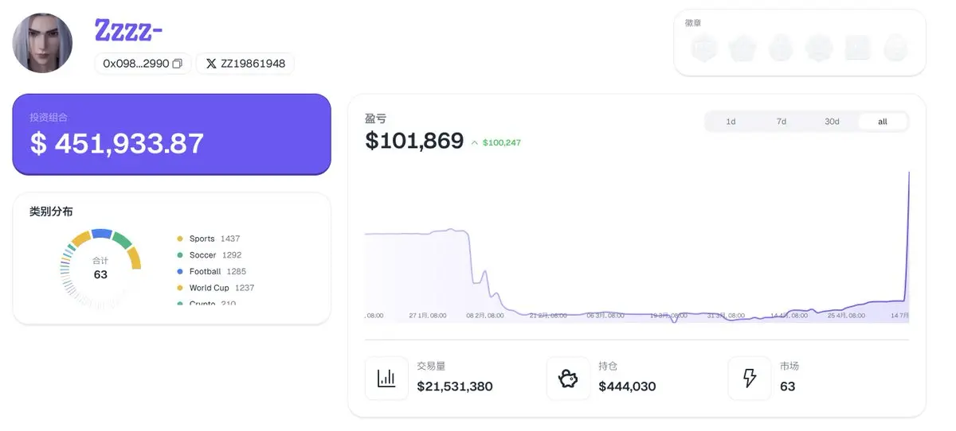The image size is (956, 431).
Task: Click the X logo icon
Action: (x=211, y=64)
